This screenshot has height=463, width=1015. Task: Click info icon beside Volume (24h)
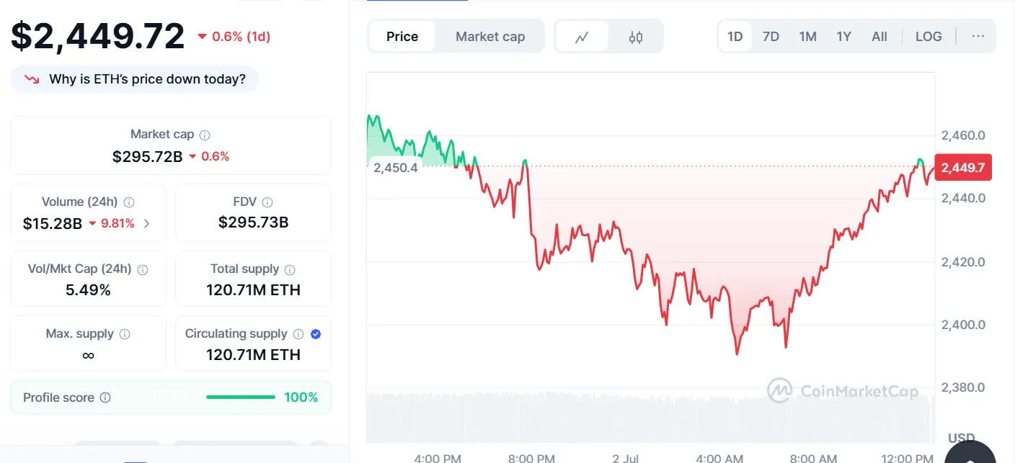pyautogui.click(x=129, y=202)
